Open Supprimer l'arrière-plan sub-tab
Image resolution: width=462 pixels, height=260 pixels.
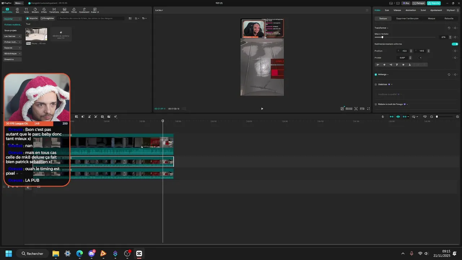click(x=407, y=18)
